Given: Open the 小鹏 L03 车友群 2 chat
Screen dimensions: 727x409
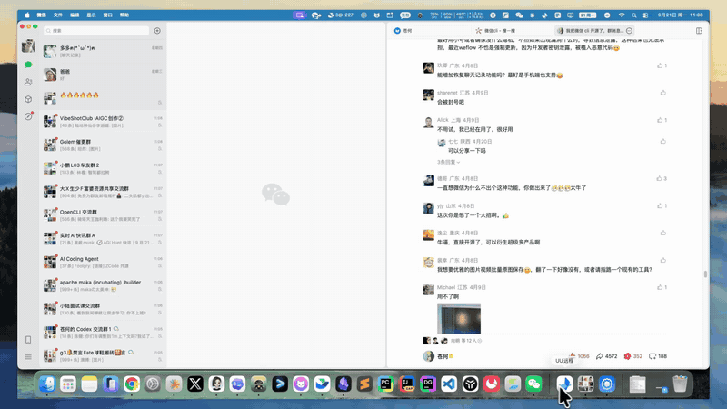Looking at the screenshot, I should point(103,168).
